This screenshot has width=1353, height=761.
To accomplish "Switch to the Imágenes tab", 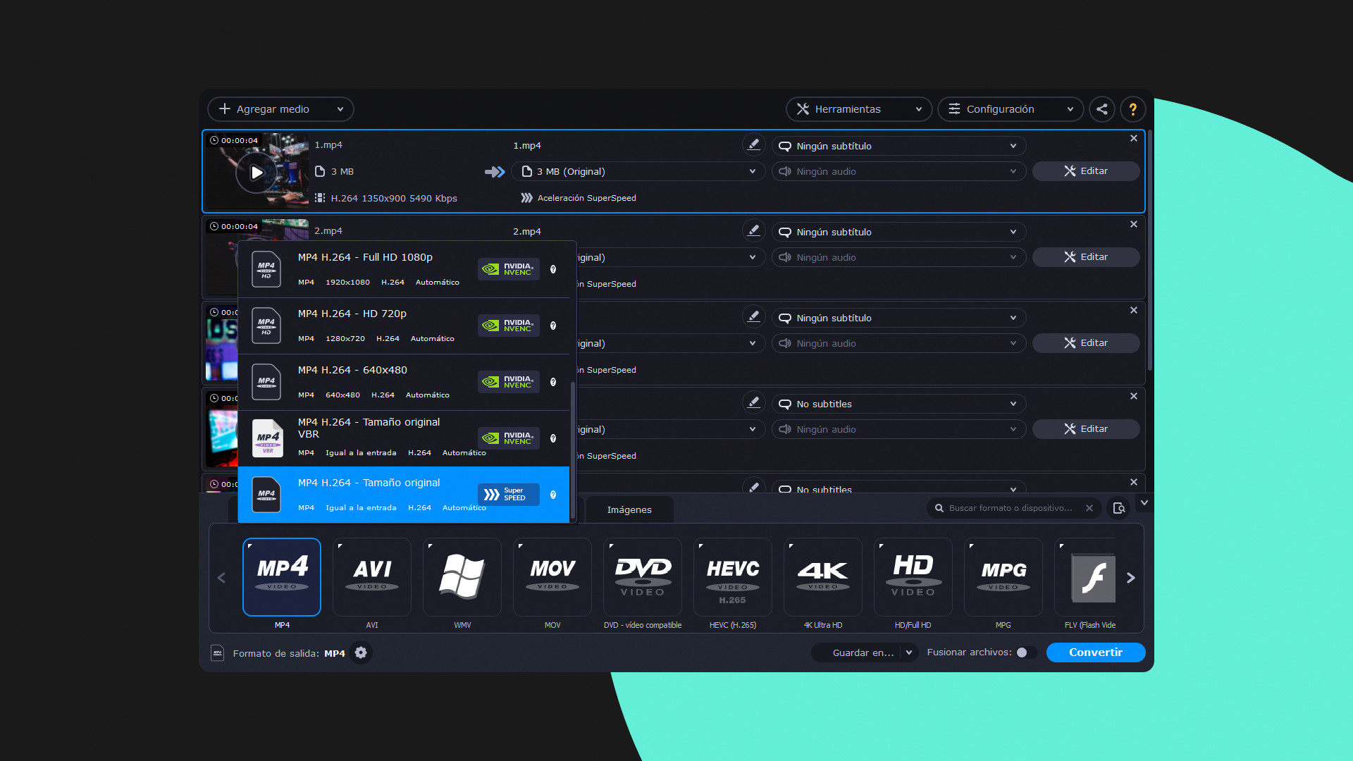I will pos(629,509).
